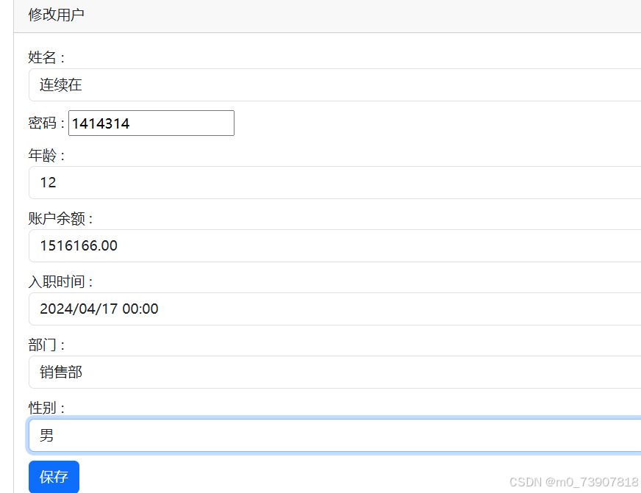Click the 账户余额 label

[x=60, y=218]
